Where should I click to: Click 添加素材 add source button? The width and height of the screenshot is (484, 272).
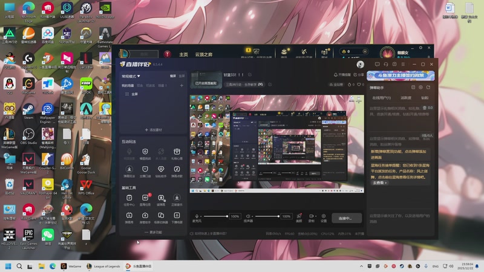tap(154, 130)
